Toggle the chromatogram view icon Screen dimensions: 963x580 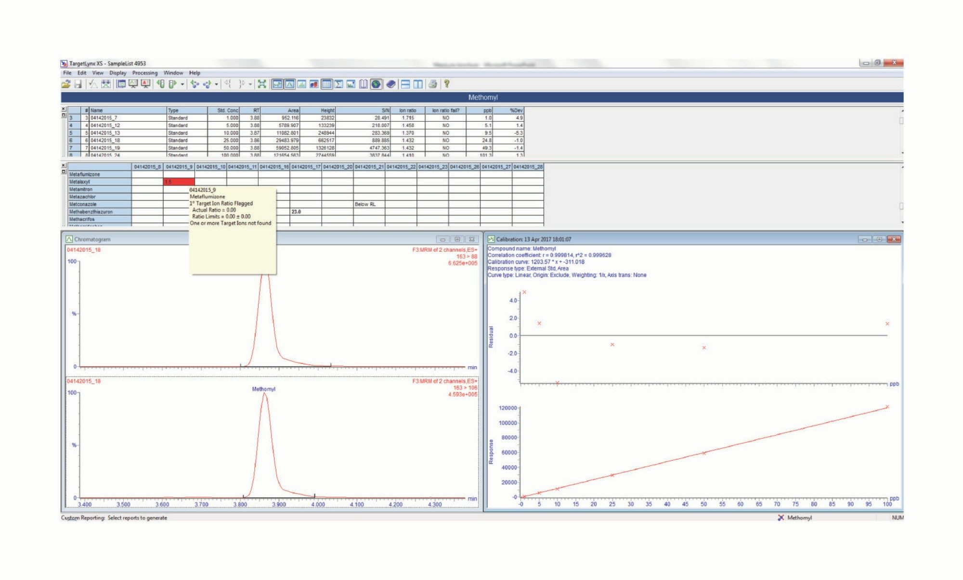click(290, 84)
